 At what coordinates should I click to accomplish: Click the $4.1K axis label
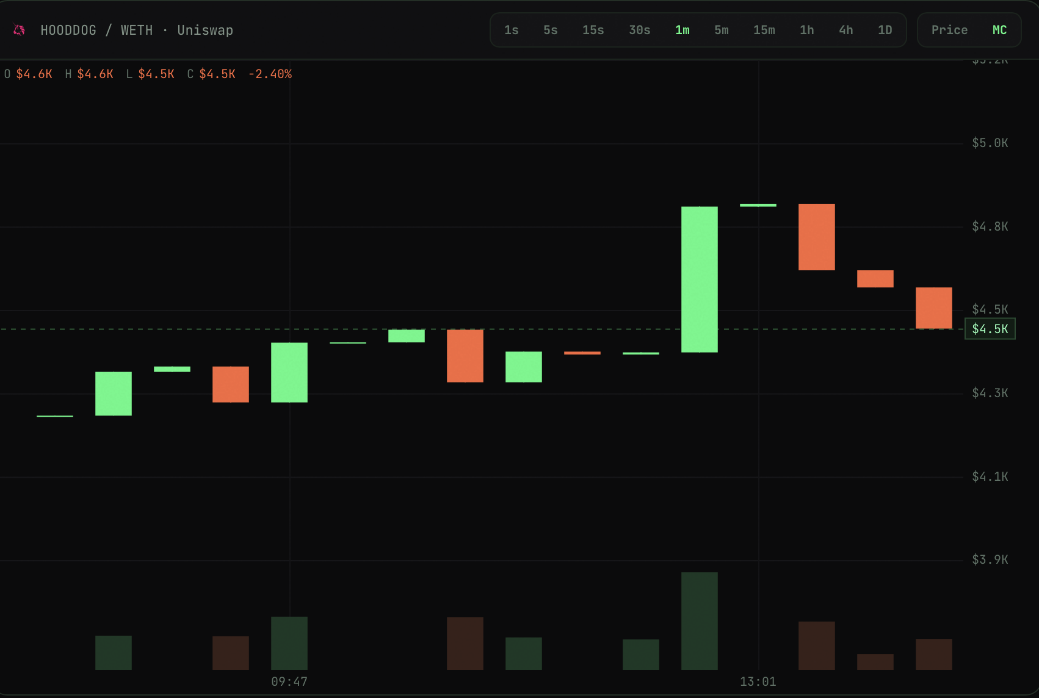click(990, 477)
